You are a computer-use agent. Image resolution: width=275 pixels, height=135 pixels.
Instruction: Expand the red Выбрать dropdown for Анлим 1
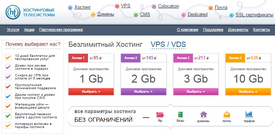click(x=91, y=92)
